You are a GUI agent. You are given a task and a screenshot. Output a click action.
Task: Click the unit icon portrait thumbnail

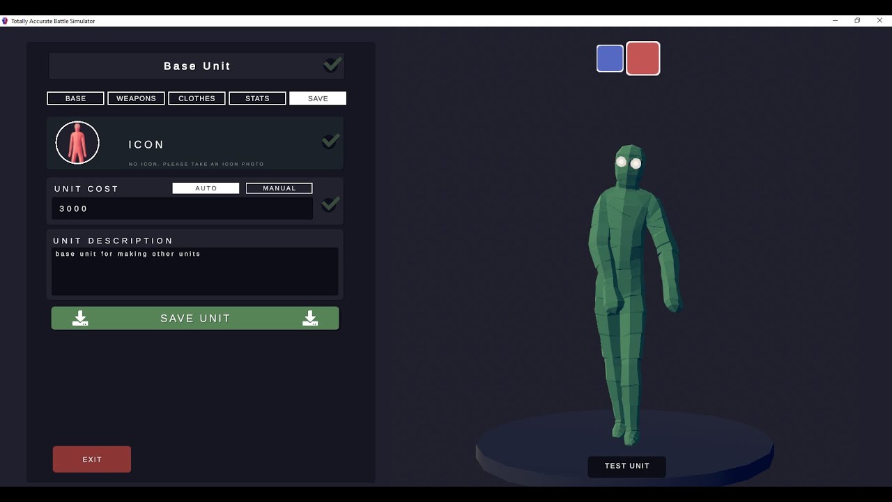[77, 143]
